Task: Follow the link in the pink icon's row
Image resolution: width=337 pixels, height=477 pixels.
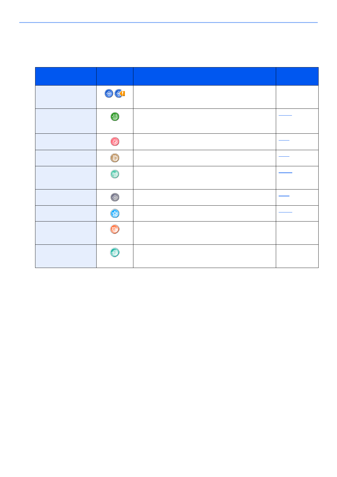Action: pos(284,140)
